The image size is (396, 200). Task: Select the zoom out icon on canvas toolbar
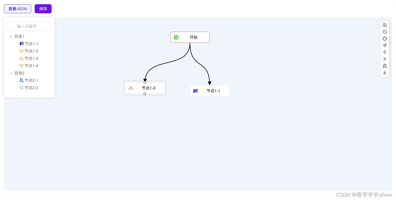385,32
